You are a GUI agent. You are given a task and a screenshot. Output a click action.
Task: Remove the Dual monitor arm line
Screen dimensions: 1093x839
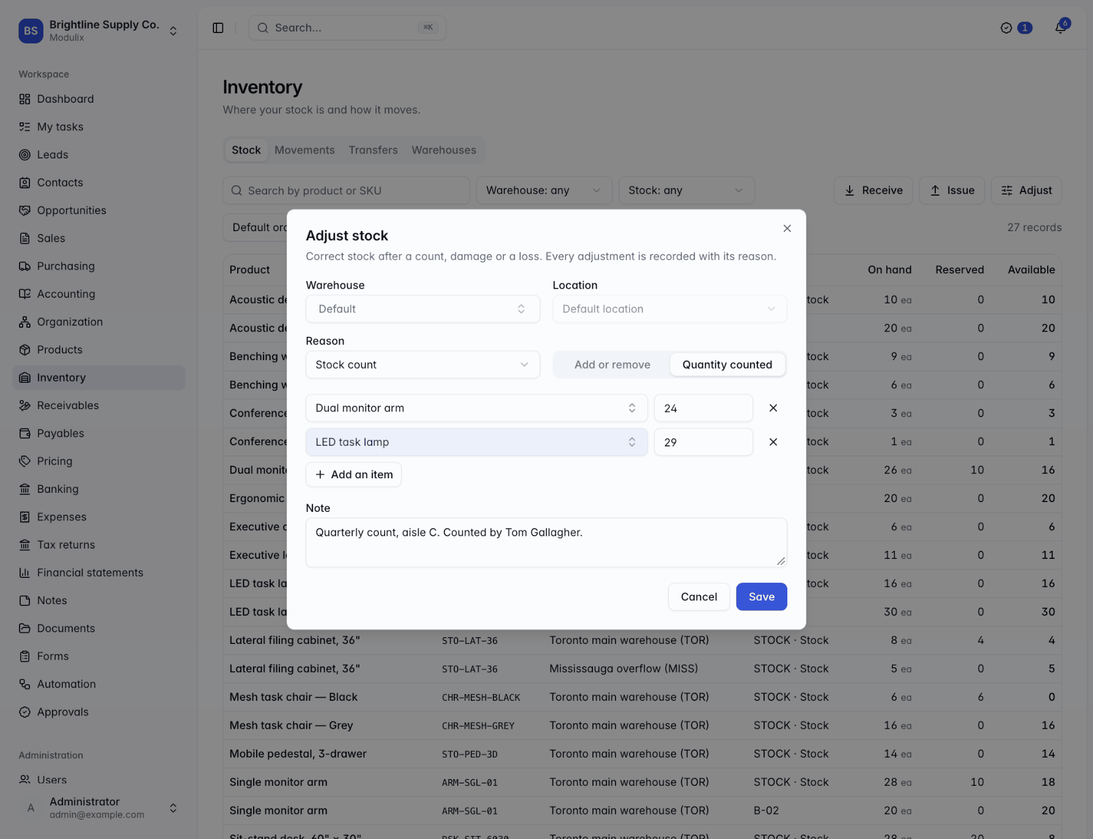coord(773,408)
